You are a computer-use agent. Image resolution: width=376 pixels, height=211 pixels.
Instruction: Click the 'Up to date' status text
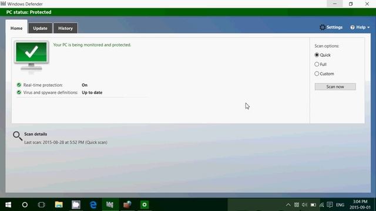(x=92, y=93)
